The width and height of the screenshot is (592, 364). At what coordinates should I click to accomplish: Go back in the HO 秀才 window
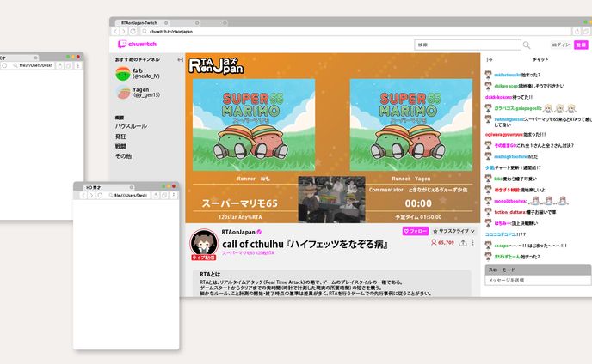(x=83, y=195)
